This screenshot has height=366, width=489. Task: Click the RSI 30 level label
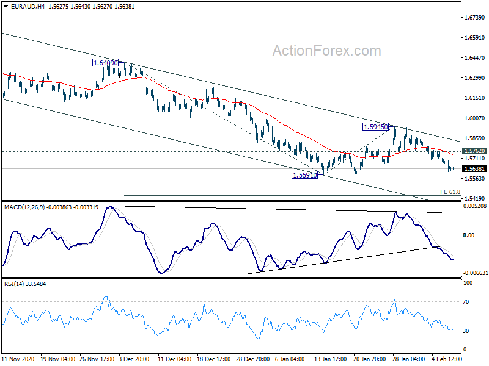pyautogui.click(x=466, y=331)
